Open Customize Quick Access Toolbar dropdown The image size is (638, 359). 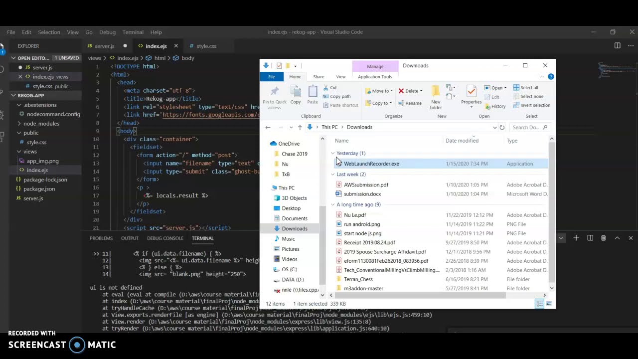coord(295,65)
